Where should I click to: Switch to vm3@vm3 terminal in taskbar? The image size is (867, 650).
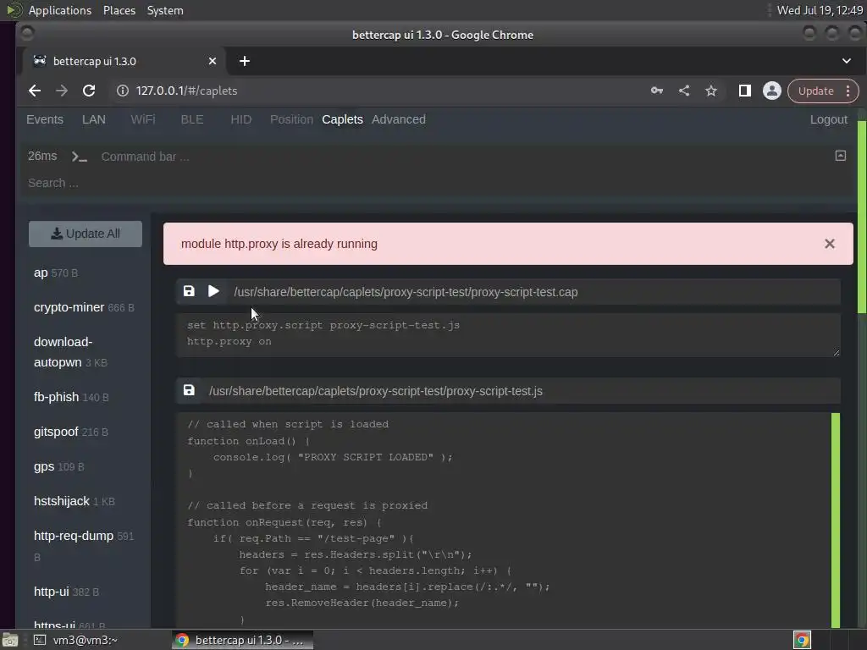tap(75, 640)
